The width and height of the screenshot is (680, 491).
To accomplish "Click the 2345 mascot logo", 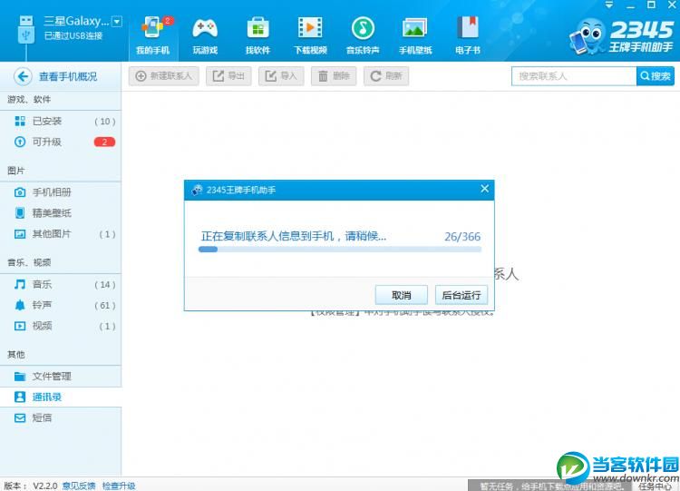I will [x=588, y=36].
